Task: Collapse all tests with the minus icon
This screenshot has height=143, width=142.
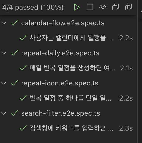Action: point(116,7)
